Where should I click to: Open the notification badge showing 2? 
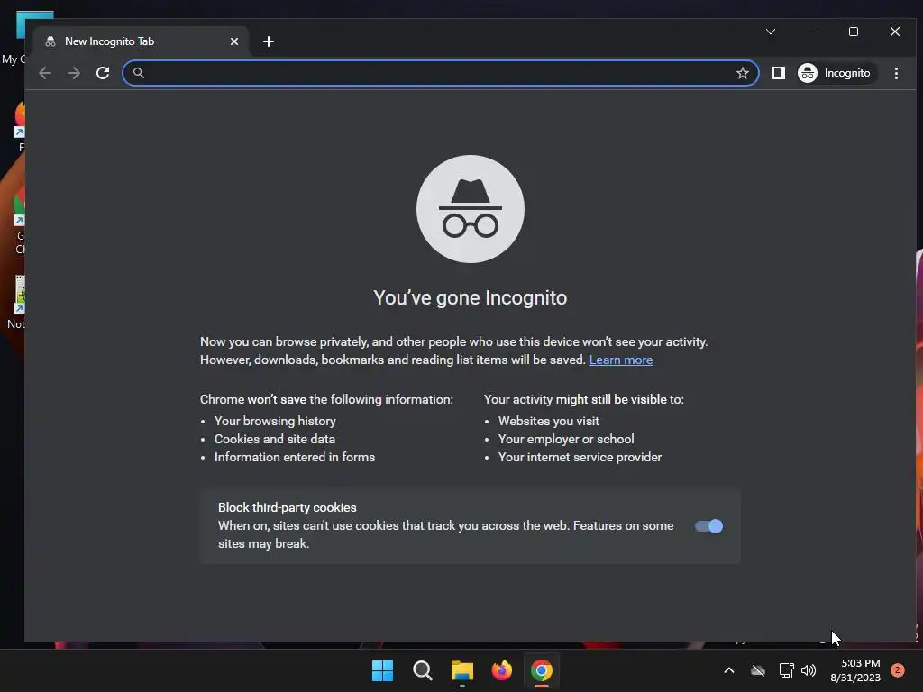point(897,670)
